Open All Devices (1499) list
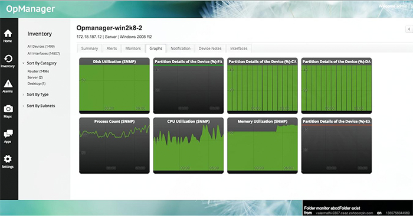This screenshot has height=218, width=413. [41, 47]
